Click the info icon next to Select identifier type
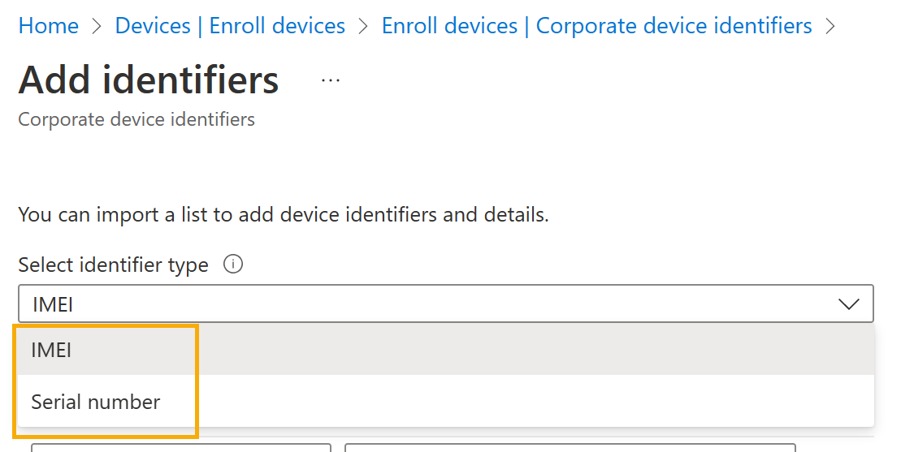Viewport: 914px width, 452px height. [233, 265]
